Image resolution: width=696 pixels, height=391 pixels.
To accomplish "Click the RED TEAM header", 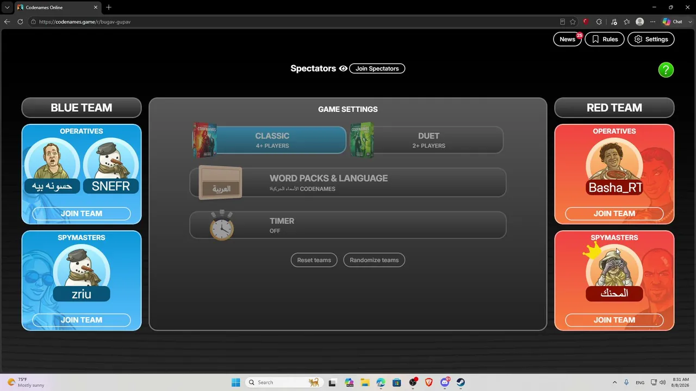I will pyautogui.click(x=614, y=108).
